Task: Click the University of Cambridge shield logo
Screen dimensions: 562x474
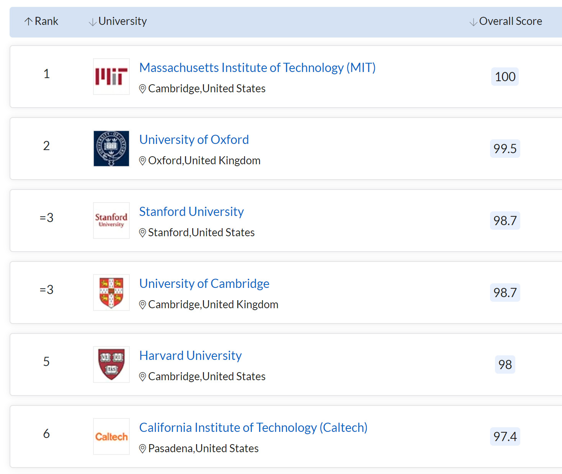Action: (x=111, y=293)
